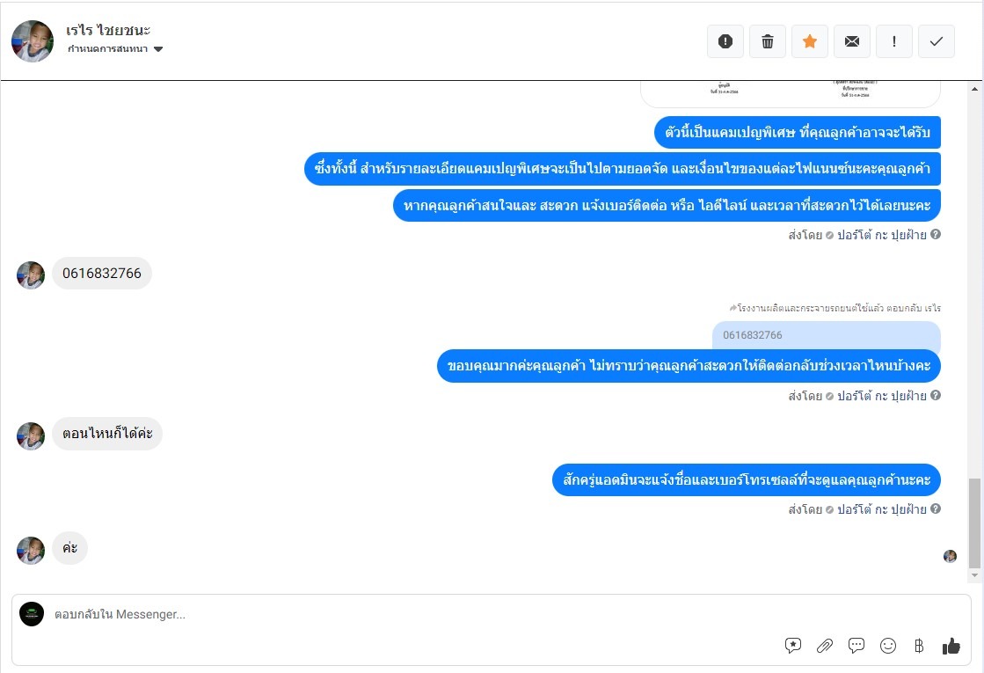Toggle the orange star follow-up flag
Viewport: 984px width, 673px height.
tap(810, 41)
